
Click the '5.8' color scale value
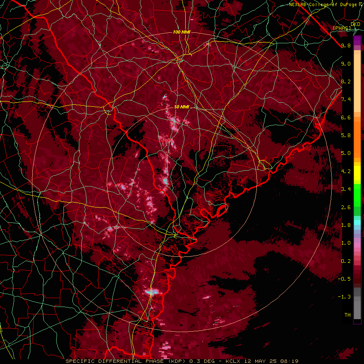point(346,135)
